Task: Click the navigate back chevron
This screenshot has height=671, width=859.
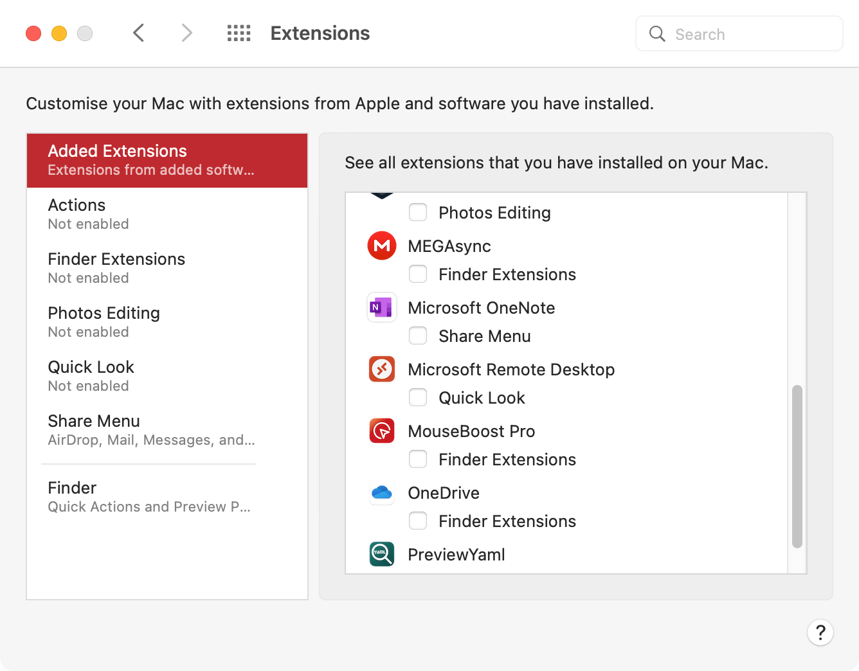Action: [x=138, y=33]
